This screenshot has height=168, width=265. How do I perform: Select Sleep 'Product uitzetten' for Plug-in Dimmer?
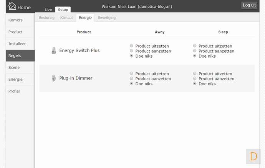click(195, 74)
